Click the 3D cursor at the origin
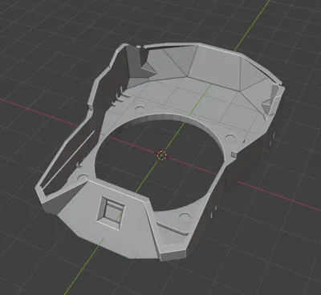The image size is (321, 295). [x=161, y=156]
